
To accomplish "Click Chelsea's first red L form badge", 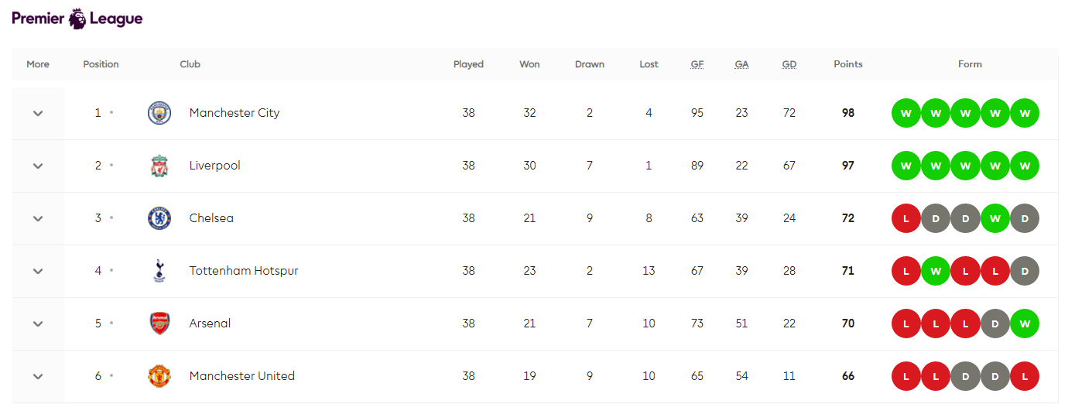I will pos(906,218).
